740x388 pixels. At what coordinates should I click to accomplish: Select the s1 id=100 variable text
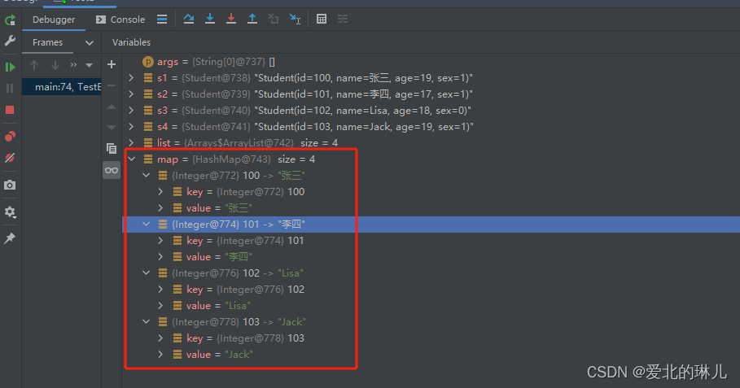363,78
